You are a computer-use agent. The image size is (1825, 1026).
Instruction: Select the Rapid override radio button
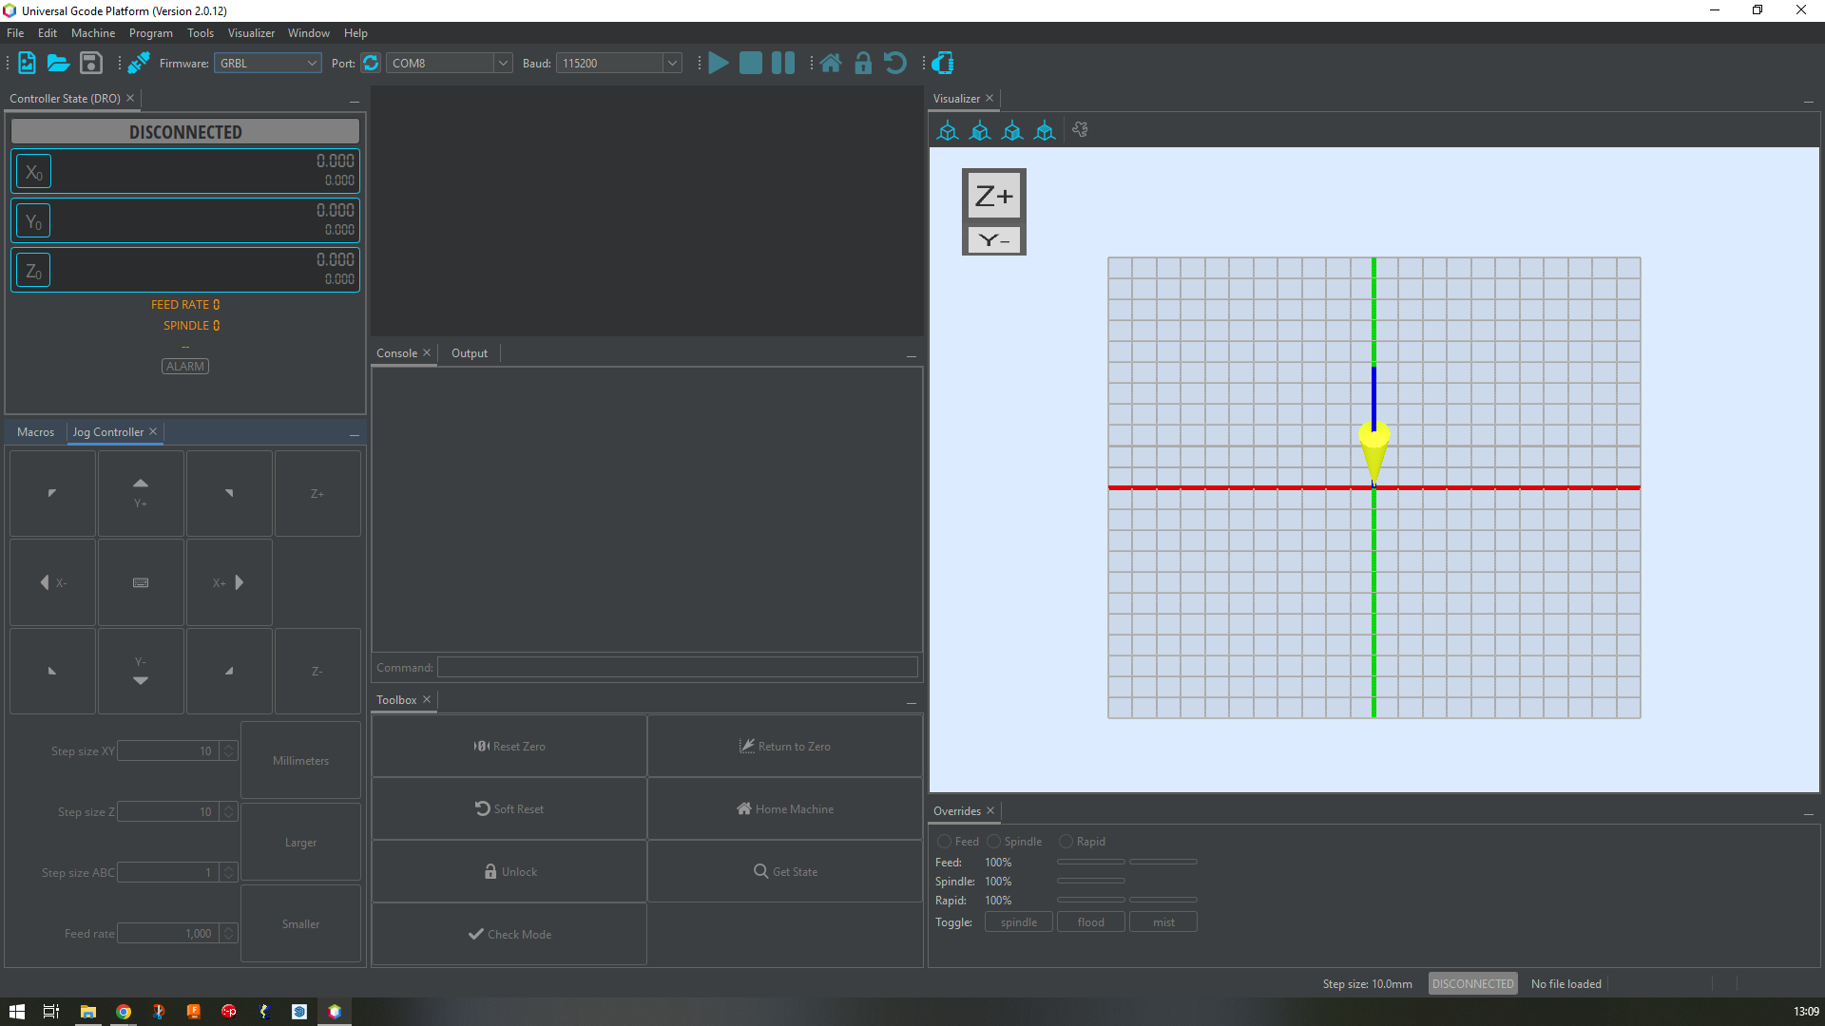pyautogui.click(x=1066, y=842)
